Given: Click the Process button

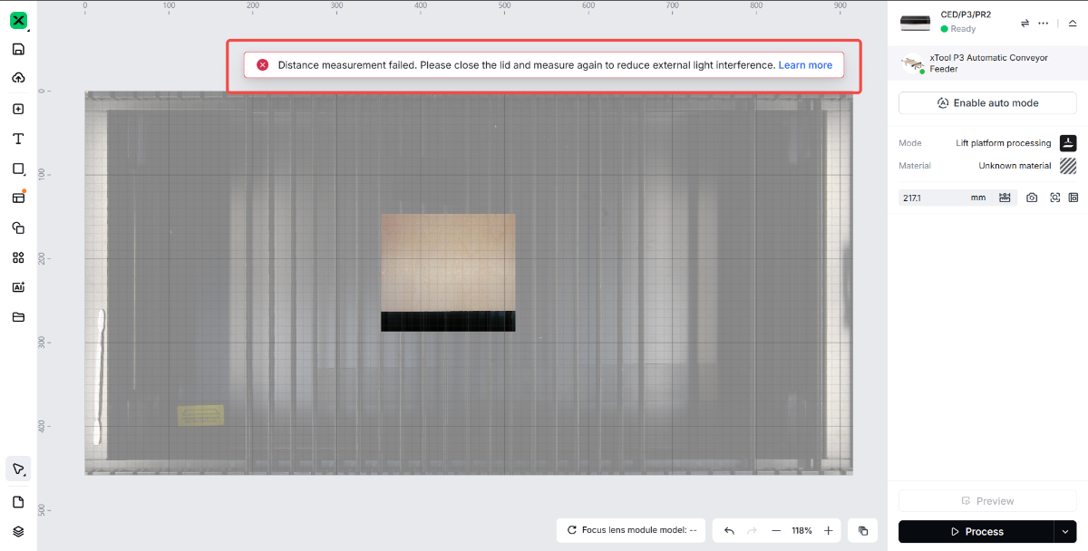Looking at the screenshot, I should pyautogui.click(x=976, y=532).
